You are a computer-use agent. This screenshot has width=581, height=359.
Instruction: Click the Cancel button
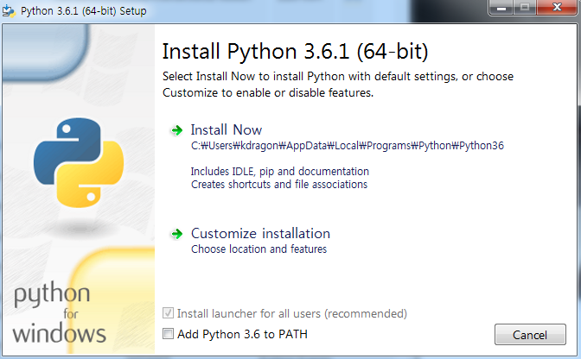530,335
